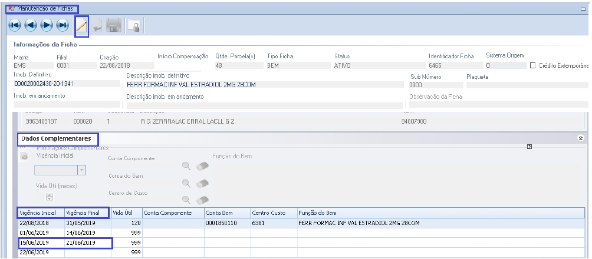Jump to the last record
The image size is (592, 259).
63,25
